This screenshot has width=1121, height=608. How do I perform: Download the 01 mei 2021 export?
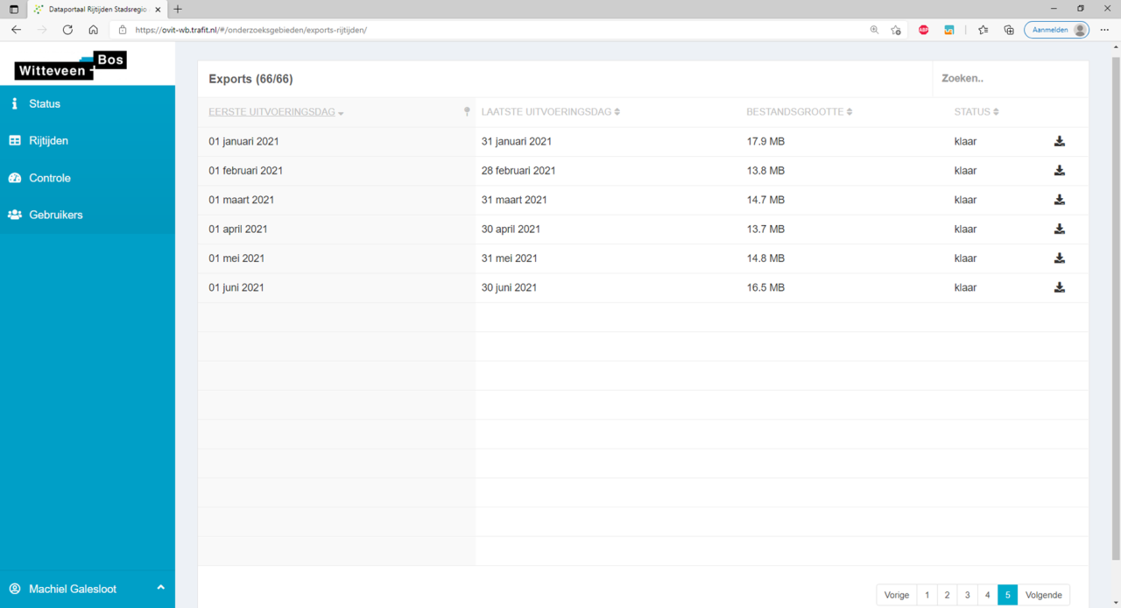tap(1059, 258)
